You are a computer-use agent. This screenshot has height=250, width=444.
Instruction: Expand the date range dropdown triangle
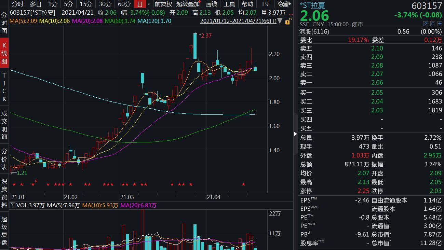[x=280, y=21]
